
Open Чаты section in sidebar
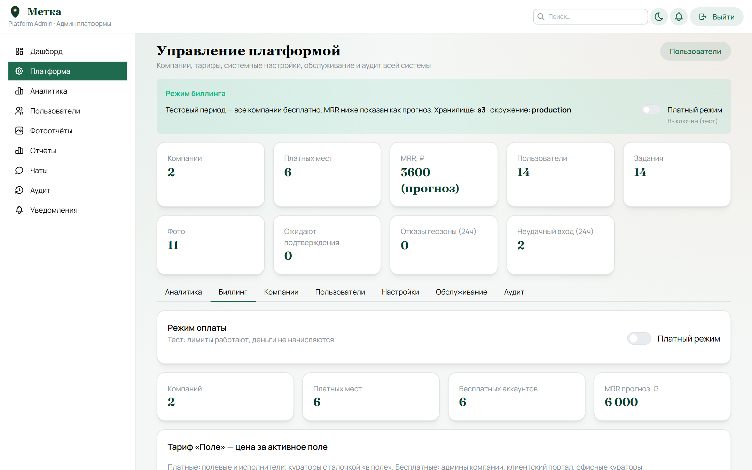(68, 170)
